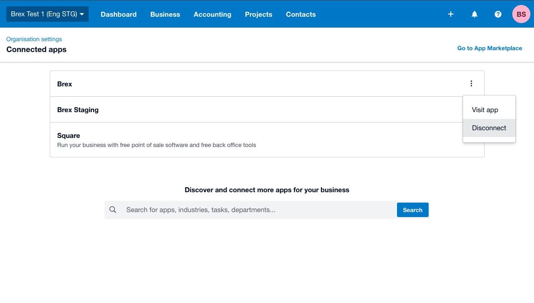
Task: Open the Organisation settings link
Action: tap(34, 39)
